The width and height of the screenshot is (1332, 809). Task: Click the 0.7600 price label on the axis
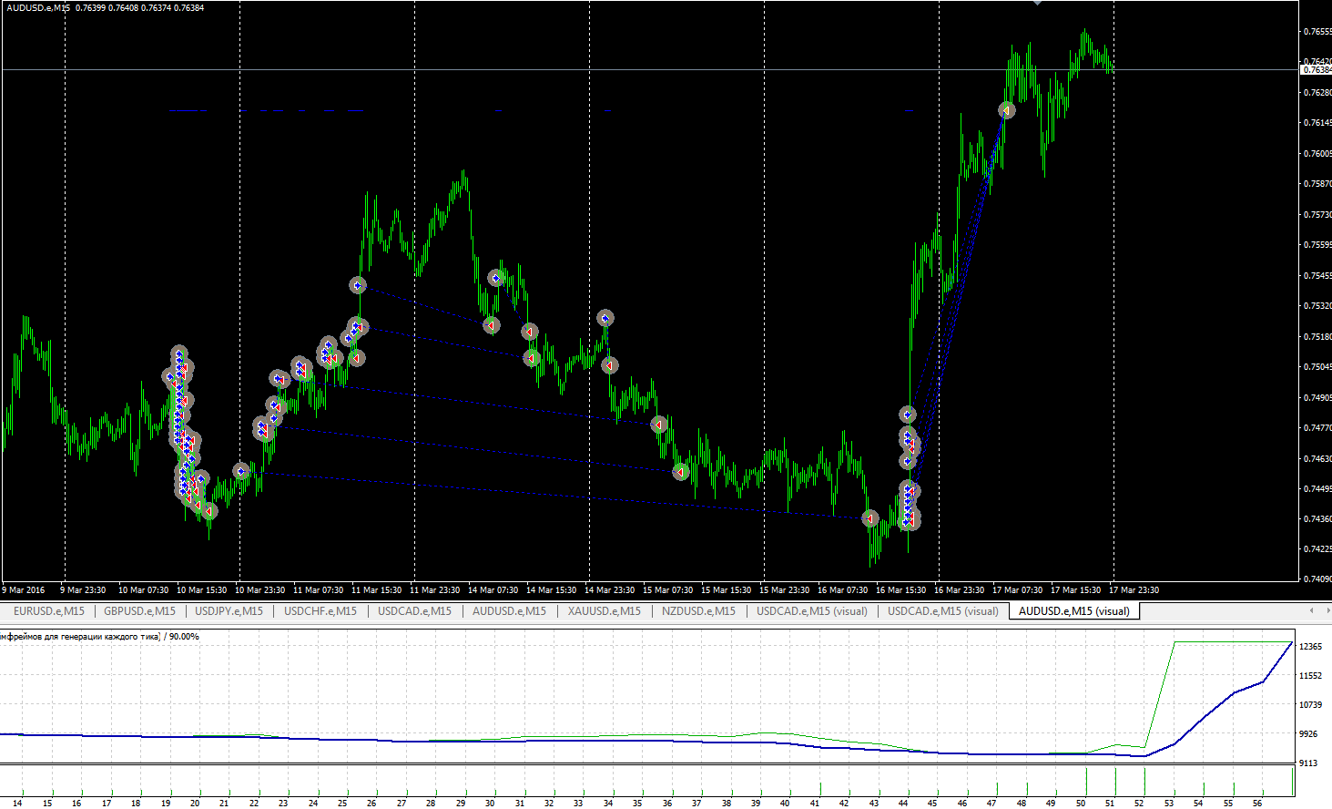[1317, 154]
